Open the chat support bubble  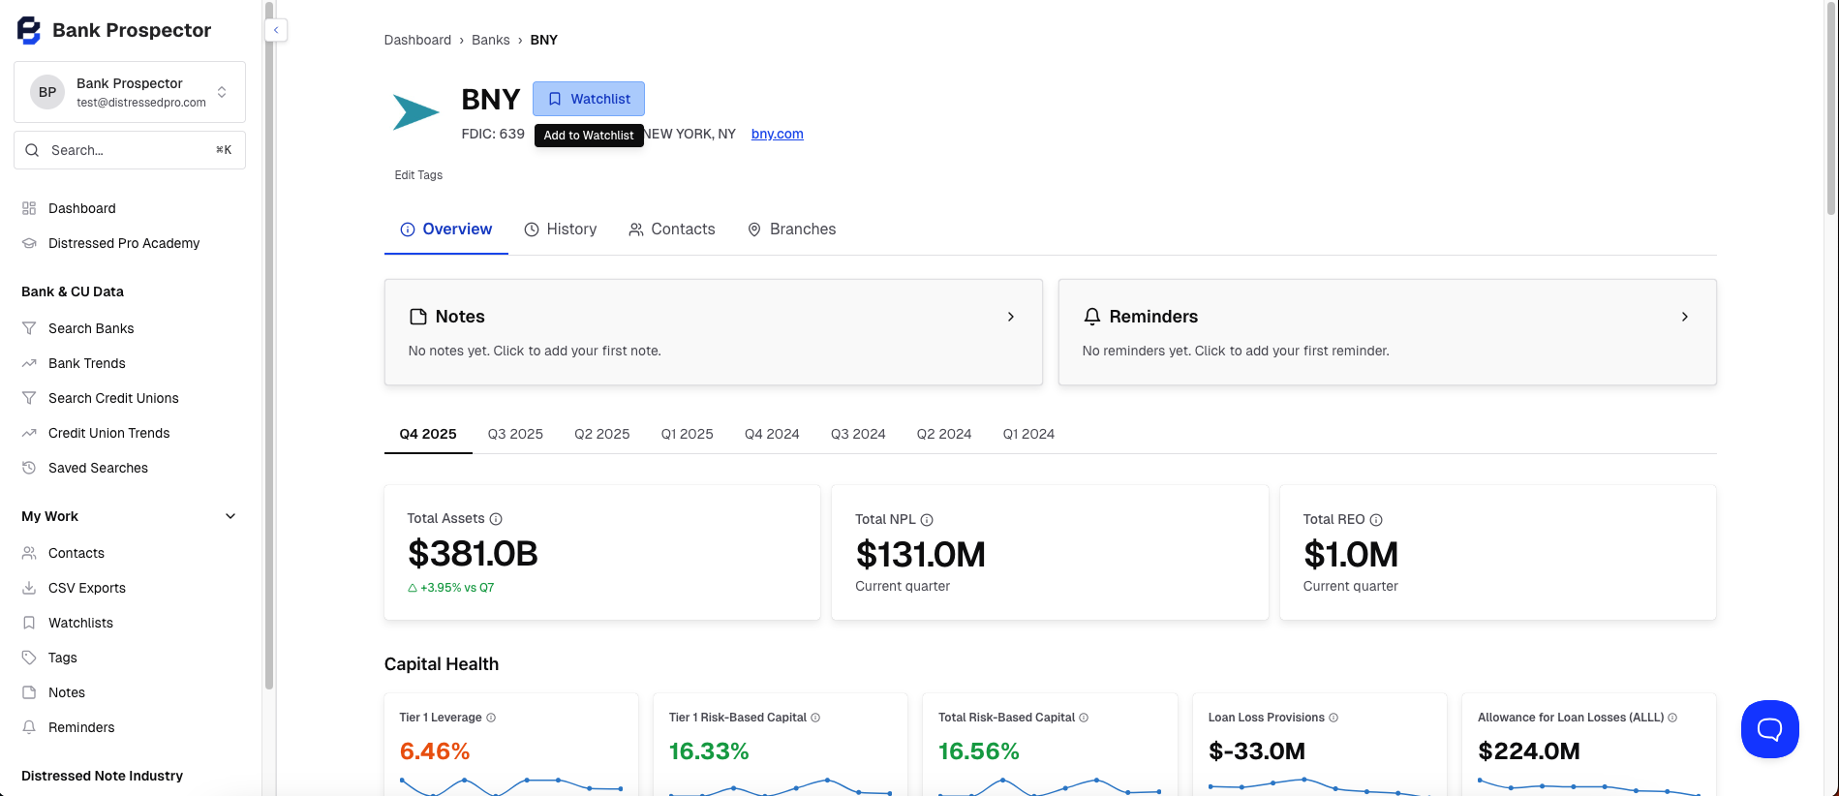pyautogui.click(x=1769, y=729)
